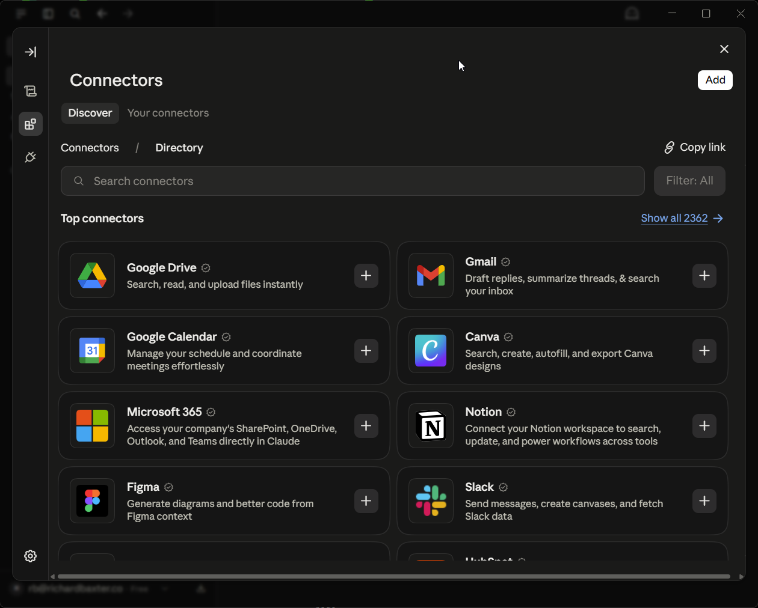Click "Search, read, and upload files instantly"

[x=215, y=284]
